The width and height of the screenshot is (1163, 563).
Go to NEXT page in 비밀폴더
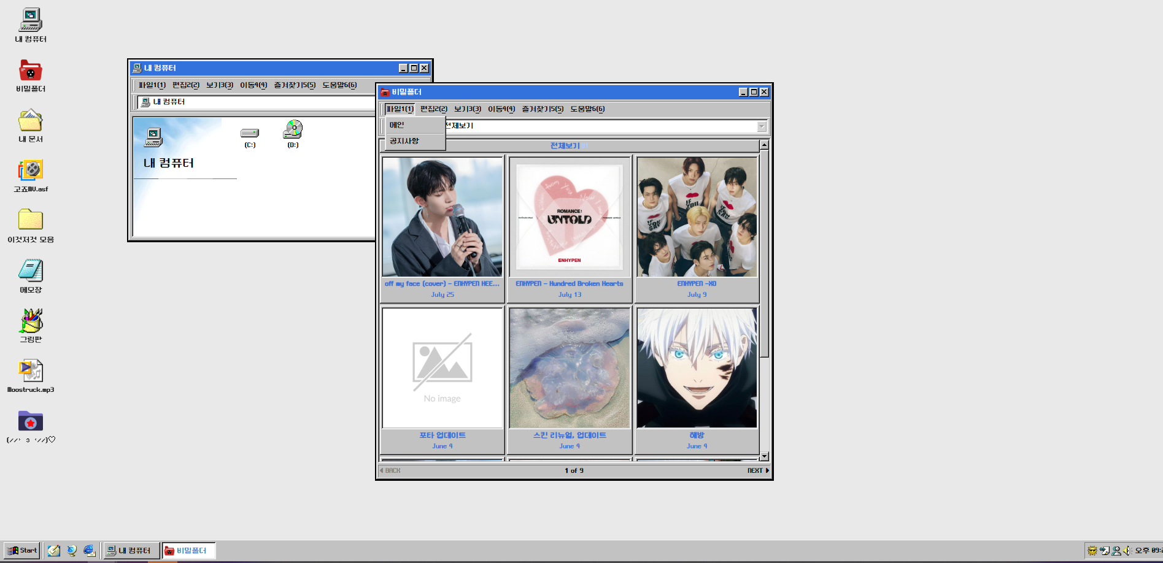click(758, 470)
